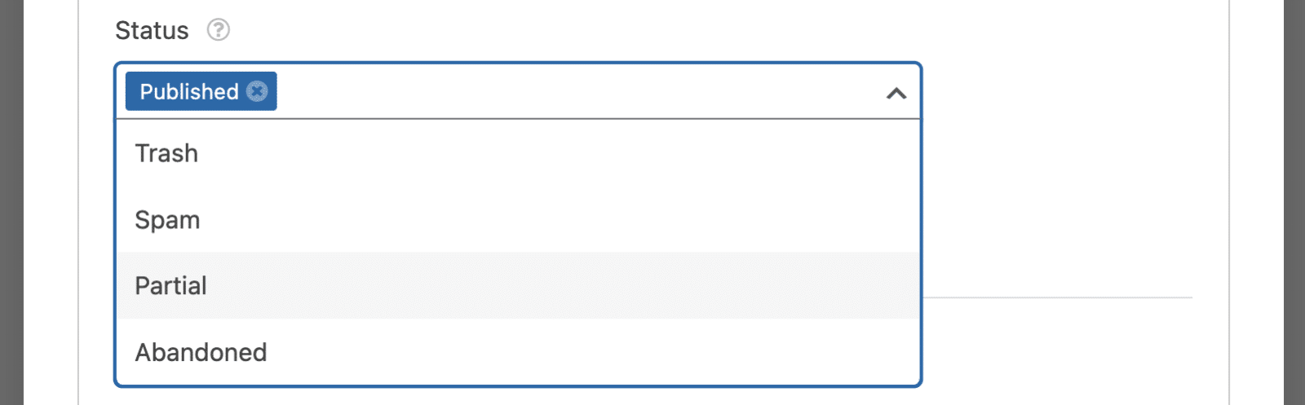The width and height of the screenshot is (1305, 405).
Task: Choose Spam from the status list
Action: (518, 220)
